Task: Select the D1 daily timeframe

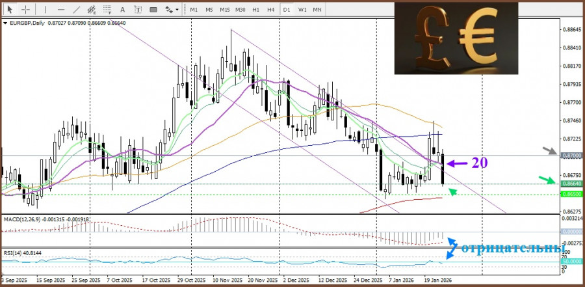Action: click(287, 10)
